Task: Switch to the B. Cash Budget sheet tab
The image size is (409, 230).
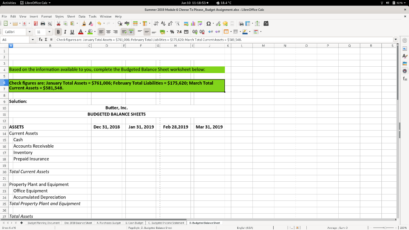Action: pyautogui.click(x=135, y=223)
